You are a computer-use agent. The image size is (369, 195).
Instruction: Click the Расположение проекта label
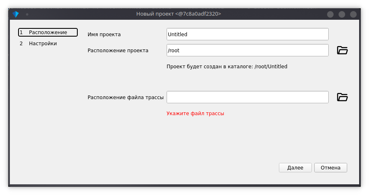click(x=118, y=51)
